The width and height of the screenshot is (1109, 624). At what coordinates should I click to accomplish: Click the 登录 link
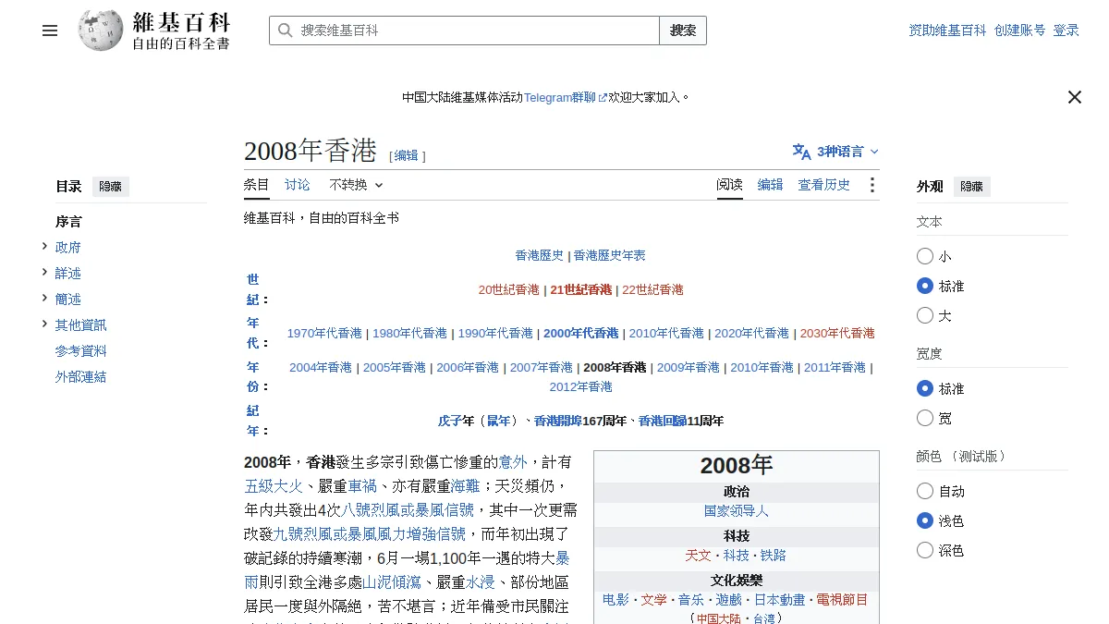coord(1066,31)
